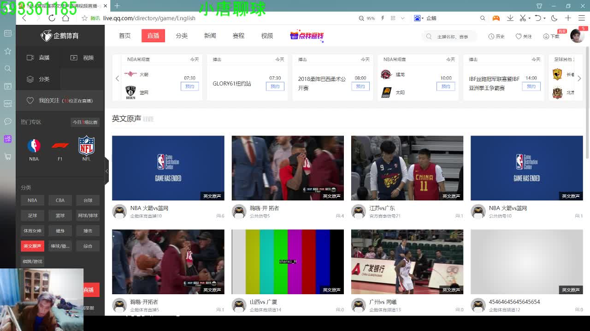
Task: Open browser sidebar search icon
Action: coord(8,68)
